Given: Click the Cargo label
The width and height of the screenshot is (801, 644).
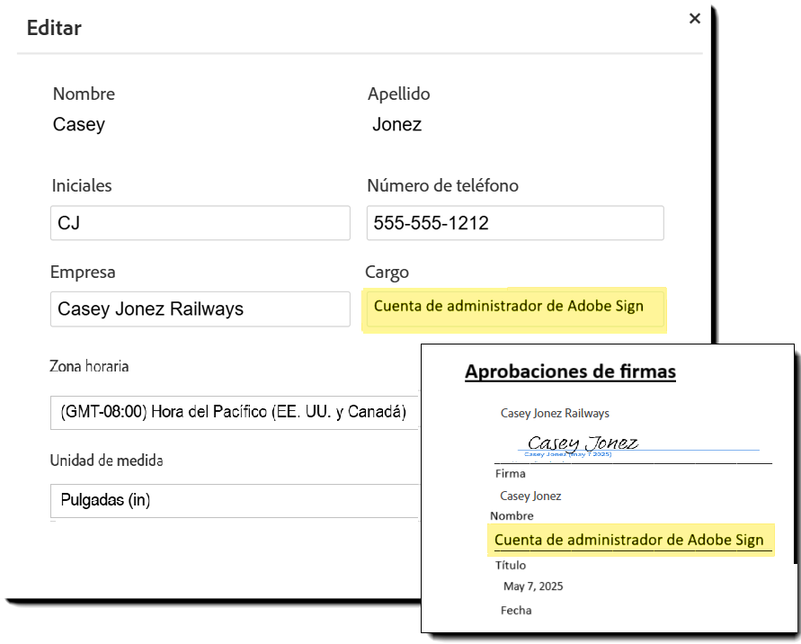Looking at the screenshot, I should coord(387,272).
